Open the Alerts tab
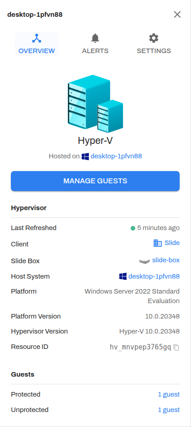191x427 pixels. [95, 44]
